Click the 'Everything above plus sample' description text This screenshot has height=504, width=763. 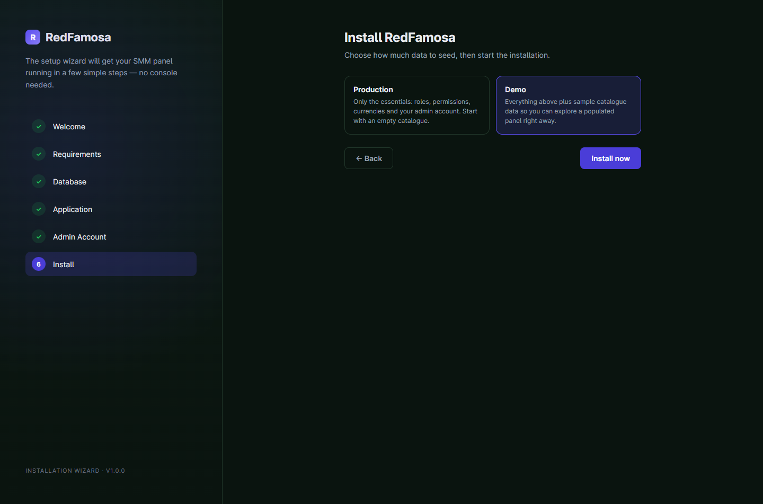point(566,111)
